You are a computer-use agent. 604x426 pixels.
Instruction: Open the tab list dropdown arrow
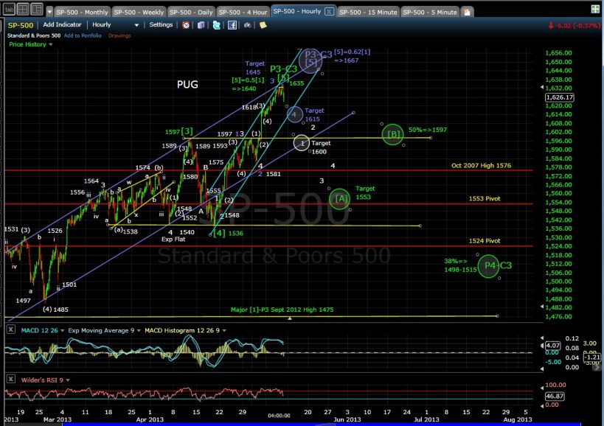tap(49, 12)
